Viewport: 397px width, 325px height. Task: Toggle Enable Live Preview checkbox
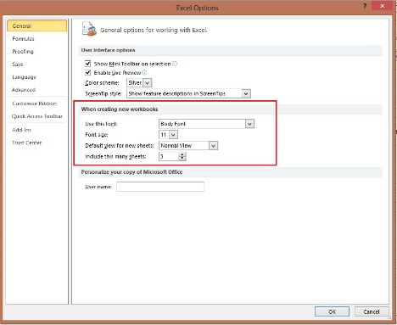(x=88, y=72)
